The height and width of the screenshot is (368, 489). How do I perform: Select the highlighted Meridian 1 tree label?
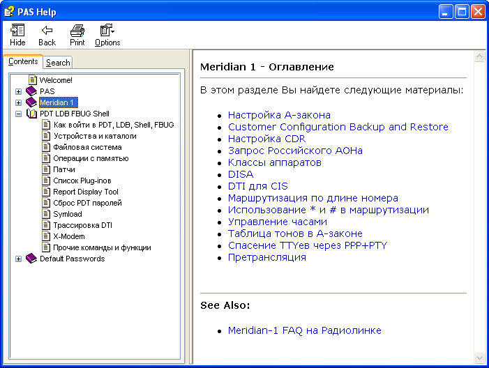59,102
